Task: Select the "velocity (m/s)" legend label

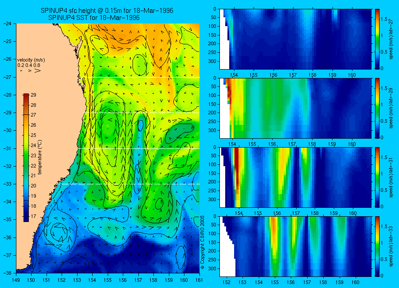Action: click(31, 60)
